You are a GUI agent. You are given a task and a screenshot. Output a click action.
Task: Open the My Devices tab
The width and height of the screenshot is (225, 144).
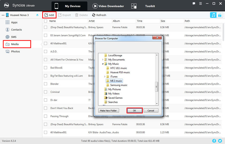coord(69,6)
